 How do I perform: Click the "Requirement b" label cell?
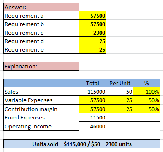click(x=41, y=24)
